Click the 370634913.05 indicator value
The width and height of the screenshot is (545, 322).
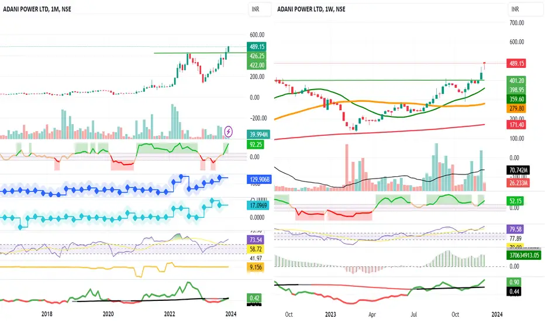pyautogui.click(x=524, y=255)
